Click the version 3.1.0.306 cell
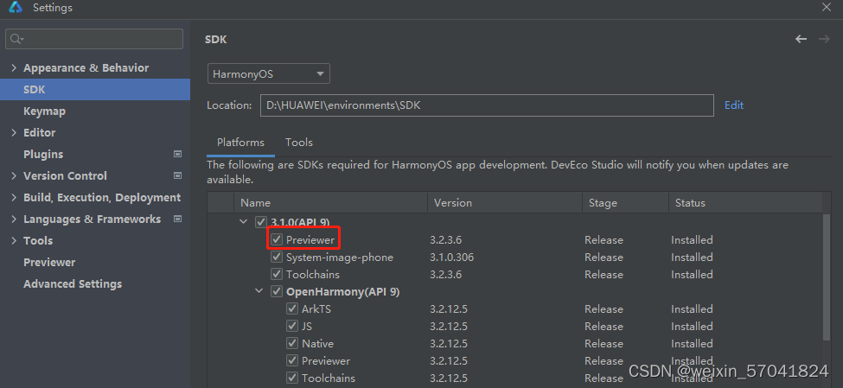This screenshot has height=388, width=843. [x=451, y=257]
